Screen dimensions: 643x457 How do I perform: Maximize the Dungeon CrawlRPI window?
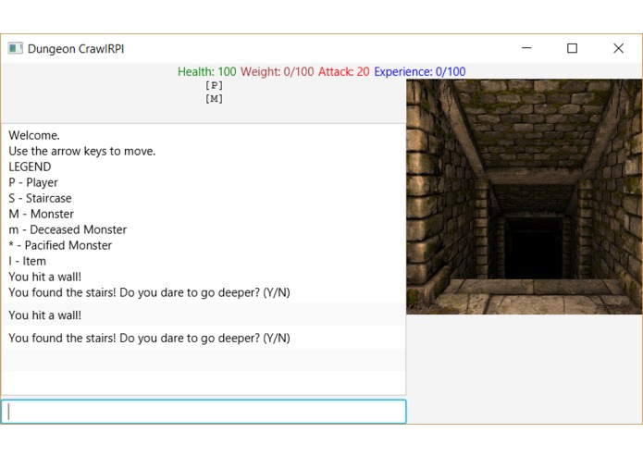tap(573, 48)
